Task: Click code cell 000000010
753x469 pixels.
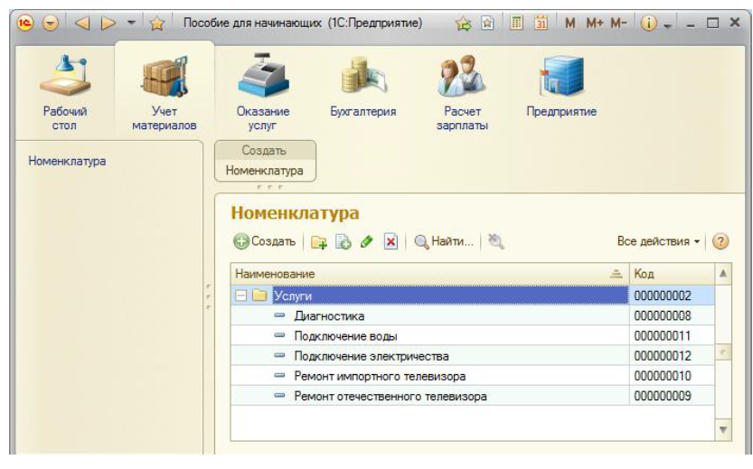Action: [672, 376]
